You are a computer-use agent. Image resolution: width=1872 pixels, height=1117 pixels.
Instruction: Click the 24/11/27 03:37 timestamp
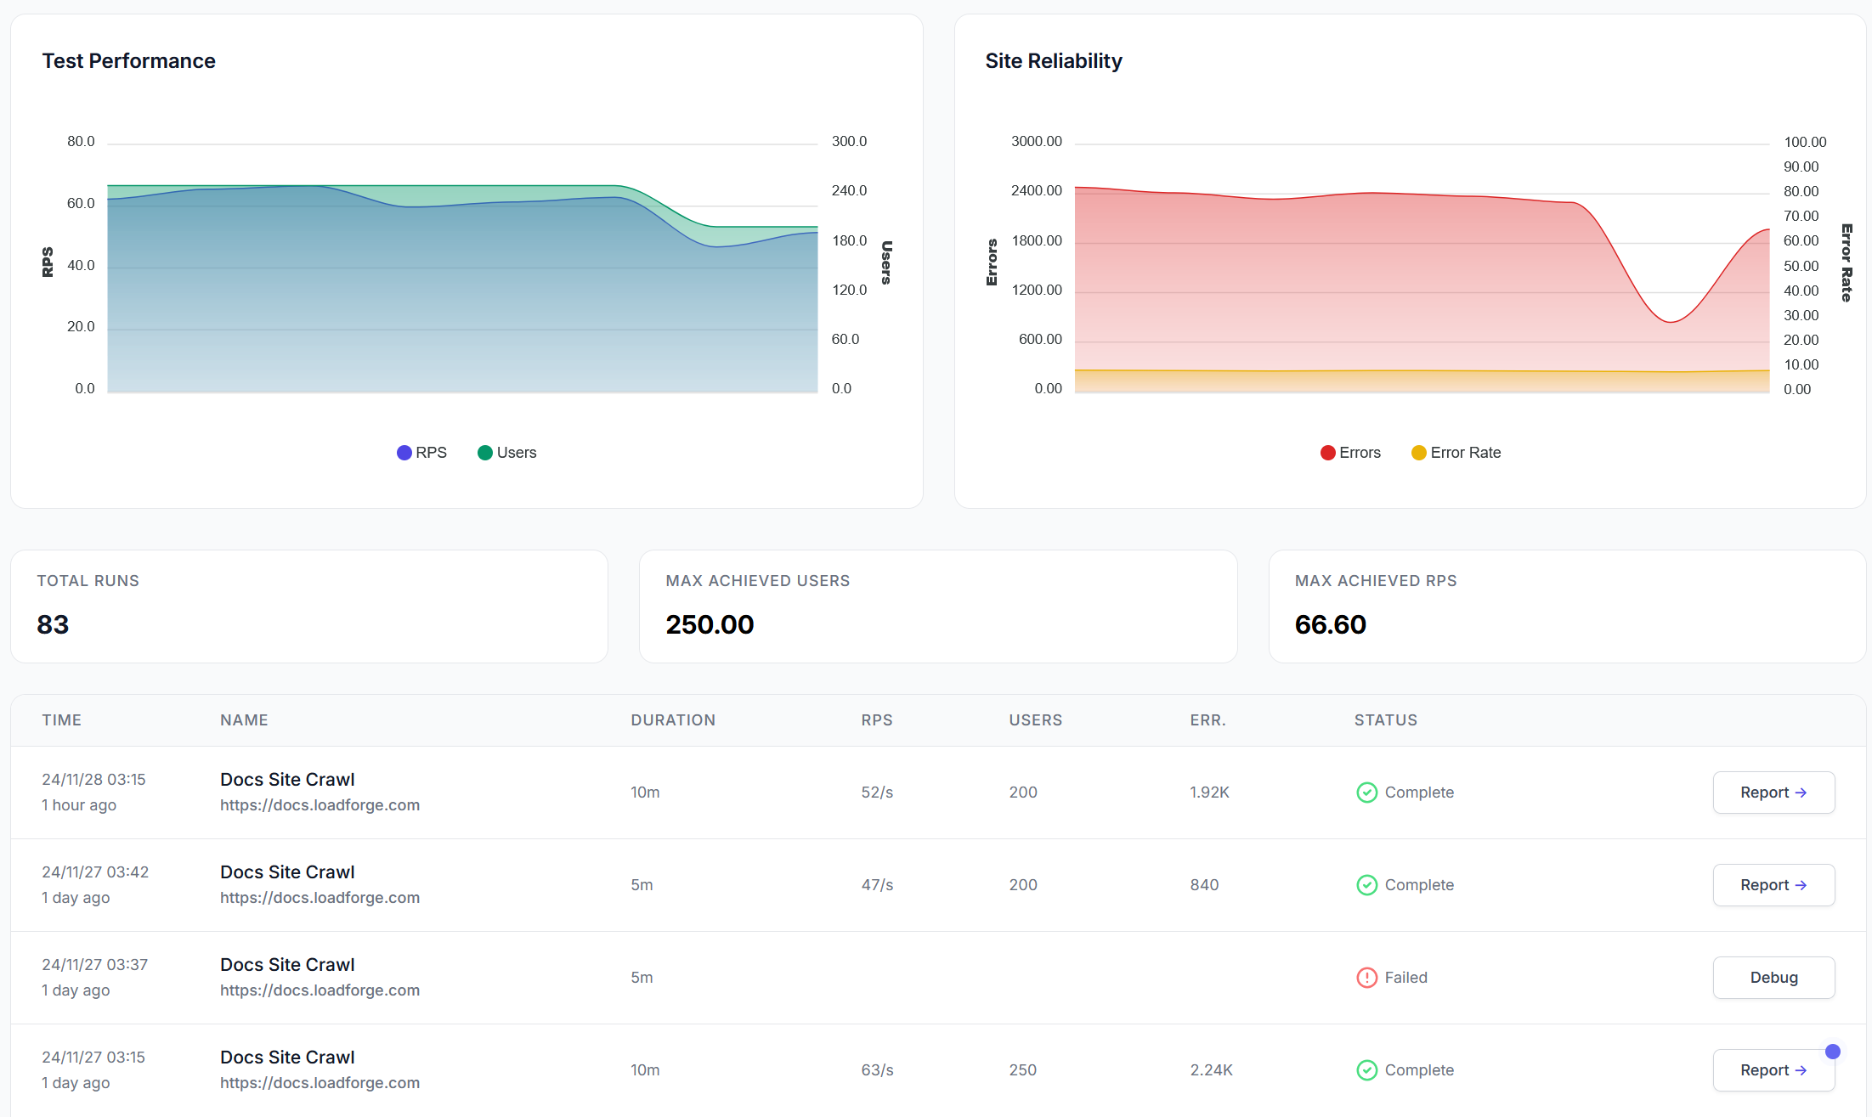[x=94, y=965]
